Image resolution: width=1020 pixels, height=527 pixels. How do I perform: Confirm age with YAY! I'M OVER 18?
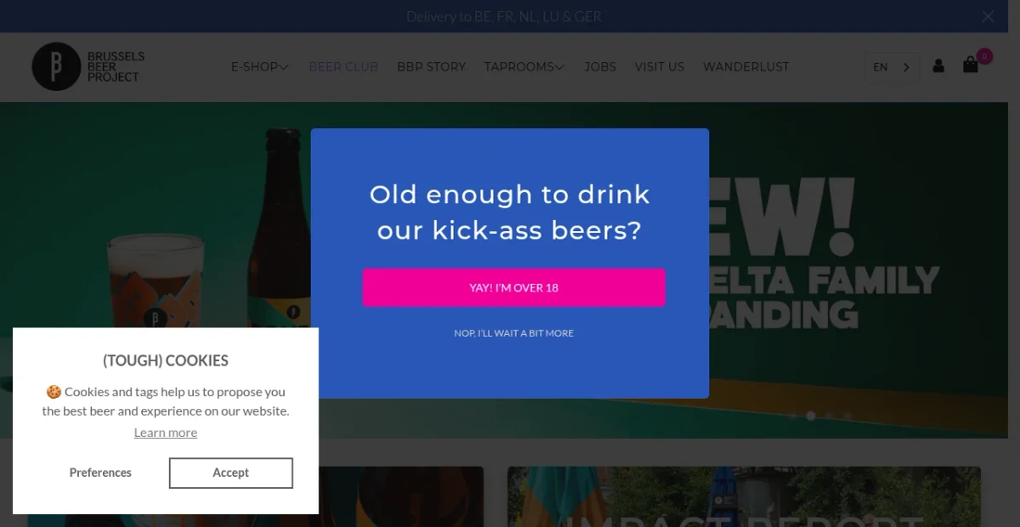[x=514, y=287]
